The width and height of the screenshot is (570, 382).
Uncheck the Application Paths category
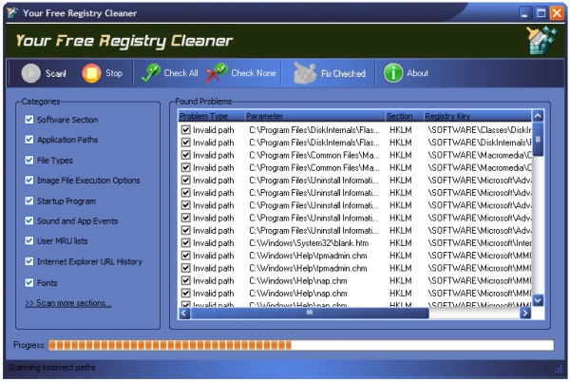pyautogui.click(x=29, y=140)
